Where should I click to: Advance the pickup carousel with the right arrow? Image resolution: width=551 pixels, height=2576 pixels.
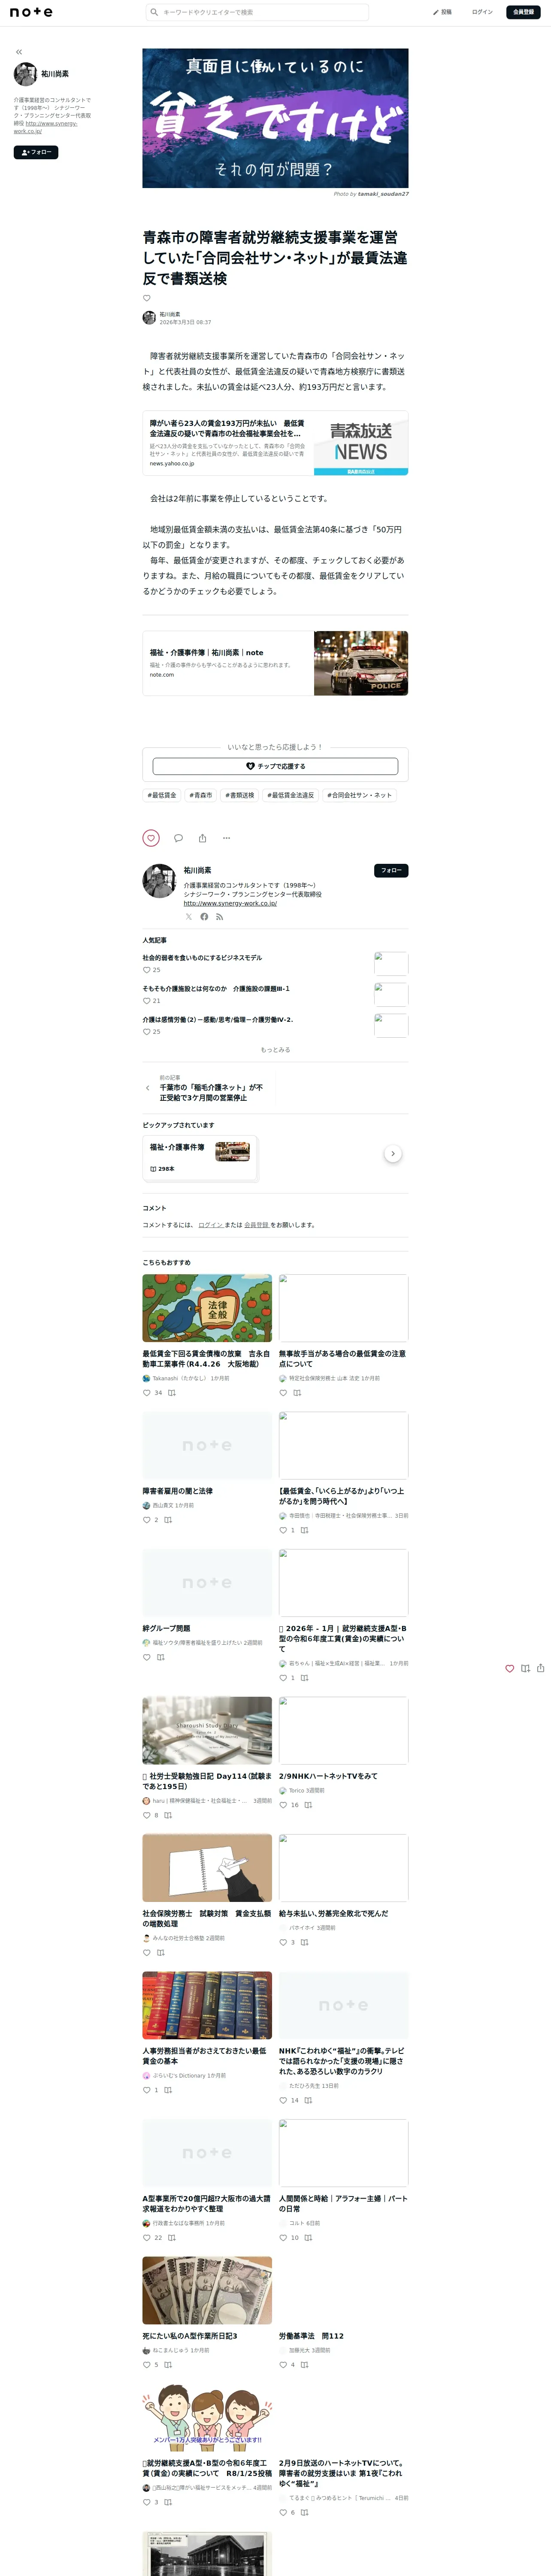[x=393, y=1153]
